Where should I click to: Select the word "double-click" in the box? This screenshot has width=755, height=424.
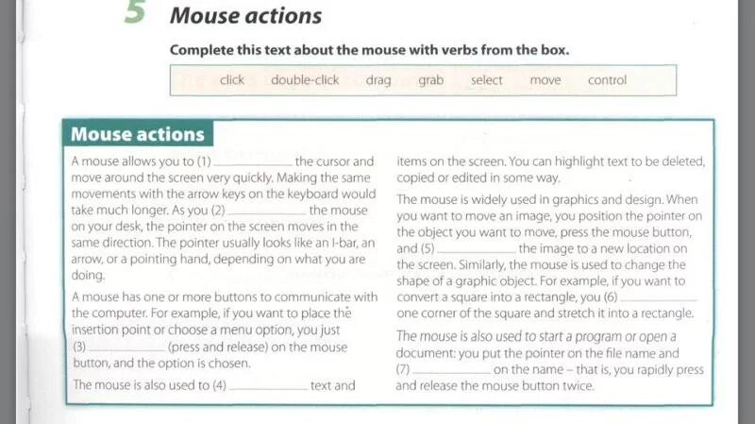(305, 80)
